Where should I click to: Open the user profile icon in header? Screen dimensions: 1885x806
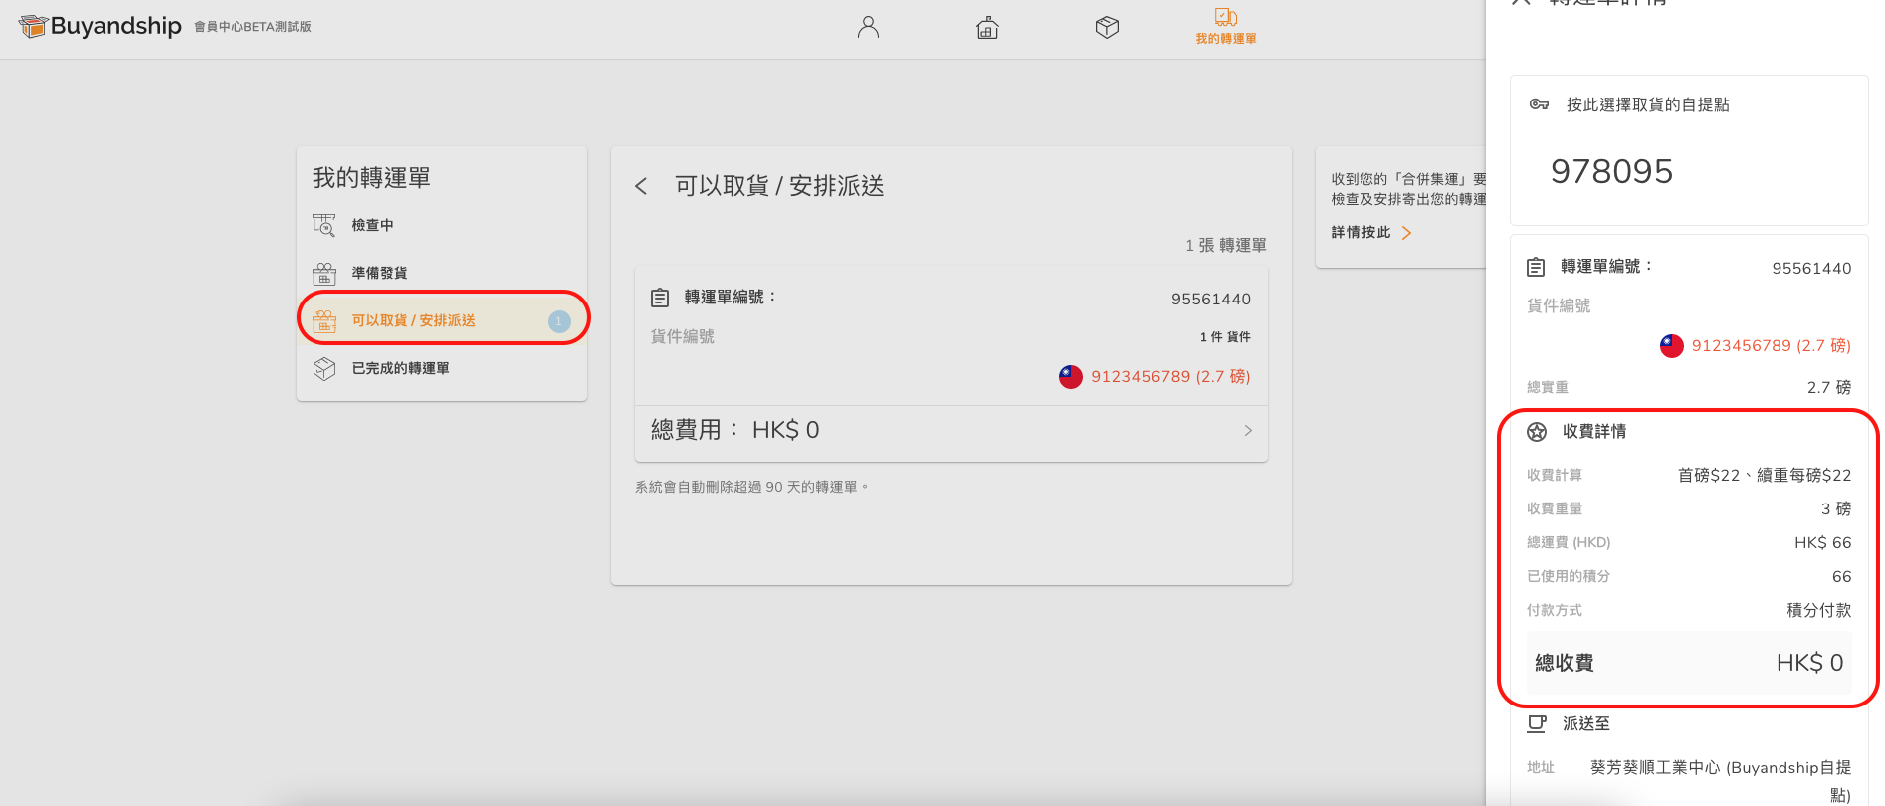click(868, 27)
